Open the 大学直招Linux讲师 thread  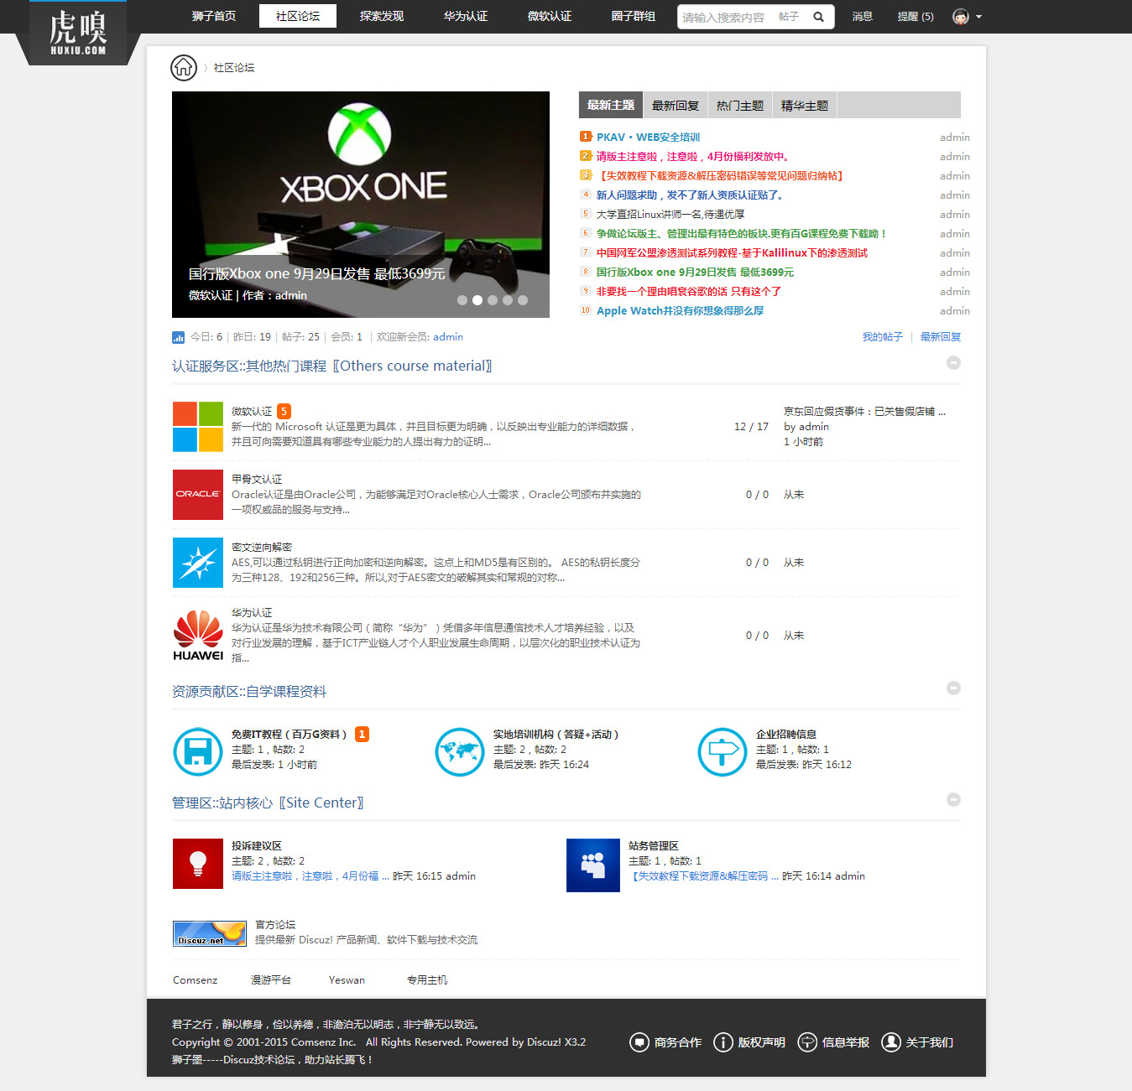tap(670, 215)
